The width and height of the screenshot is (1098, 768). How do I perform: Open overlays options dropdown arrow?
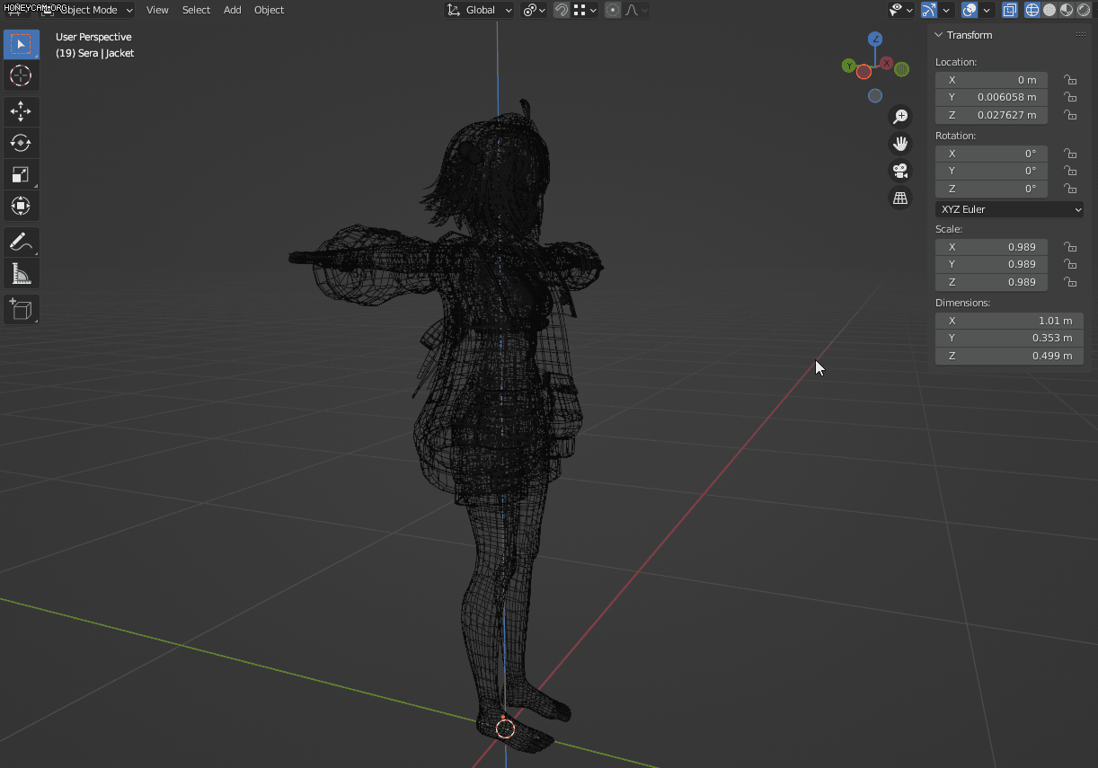(x=987, y=10)
